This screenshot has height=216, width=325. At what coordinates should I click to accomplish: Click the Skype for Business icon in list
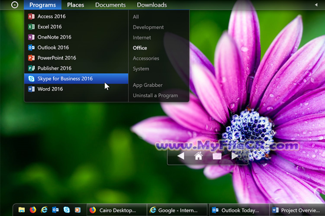(x=31, y=79)
